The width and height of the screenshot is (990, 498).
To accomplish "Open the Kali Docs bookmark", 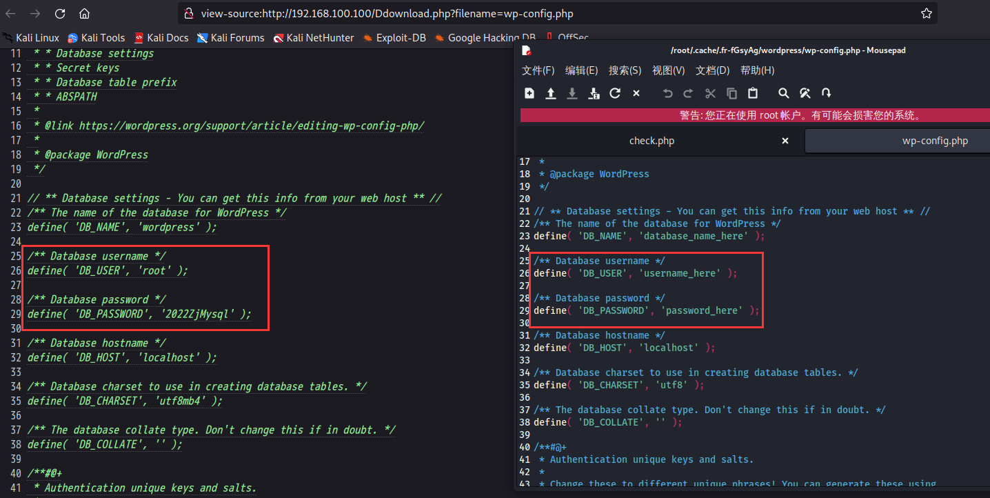I will pos(161,38).
